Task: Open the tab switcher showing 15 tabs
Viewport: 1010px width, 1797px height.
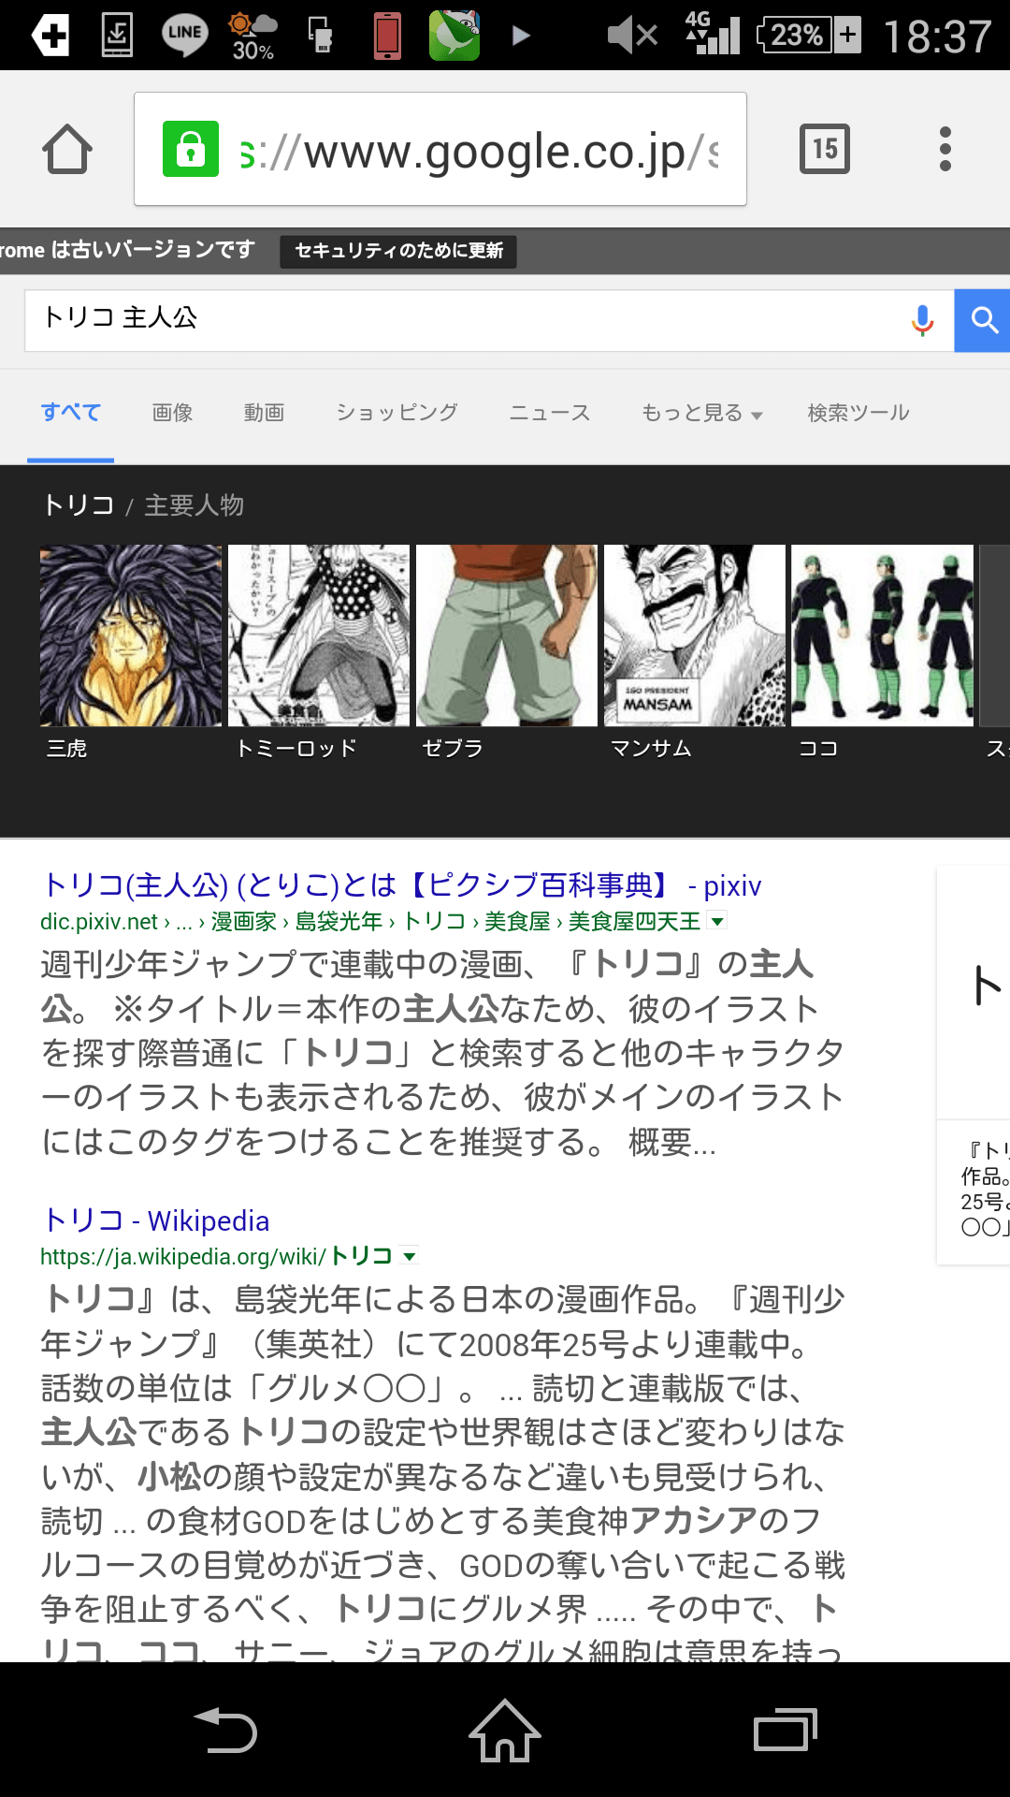Action: 824,149
